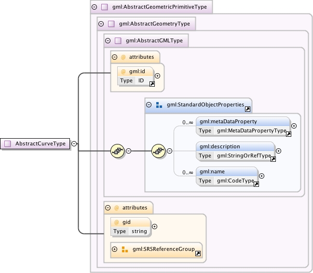Image resolution: width=313 pixels, height=273 pixels.
Task: Click 'attributes' label above gml:id
Action: tap(141, 57)
